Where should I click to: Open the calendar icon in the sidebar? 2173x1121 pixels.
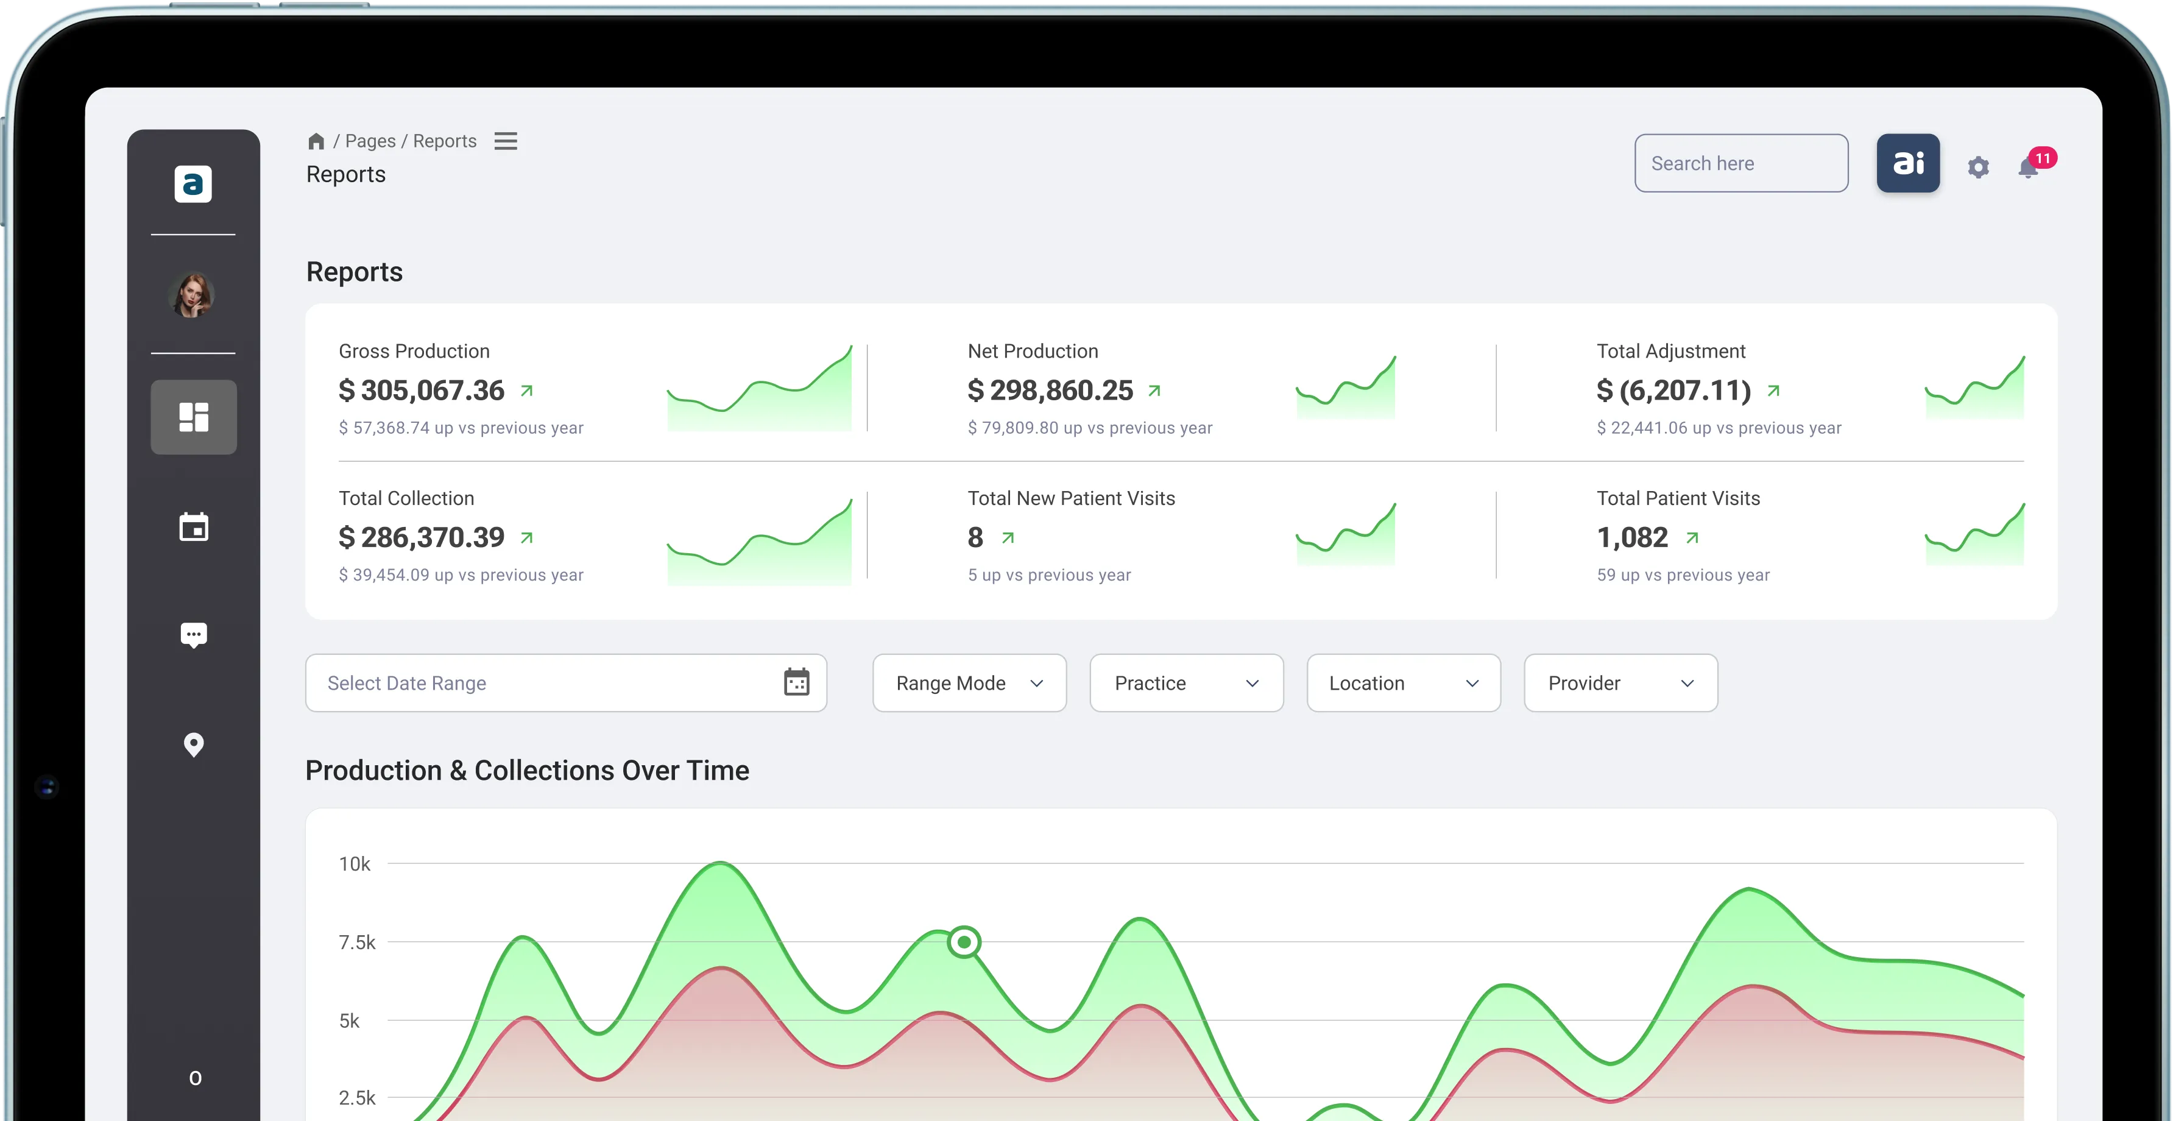tap(194, 527)
